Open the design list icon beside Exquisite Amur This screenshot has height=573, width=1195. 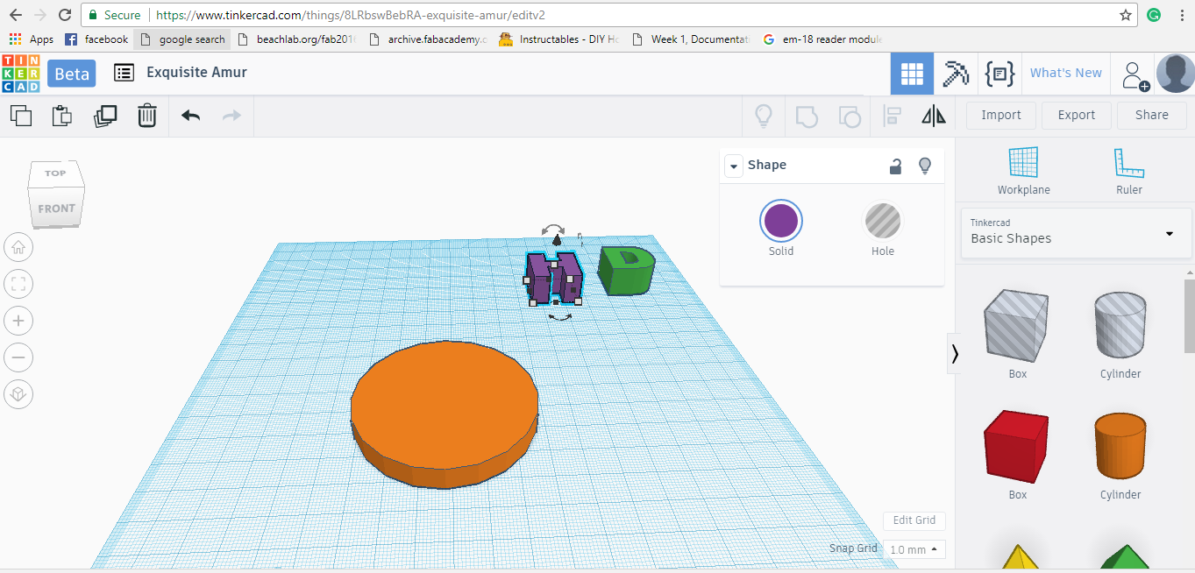coord(124,73)
